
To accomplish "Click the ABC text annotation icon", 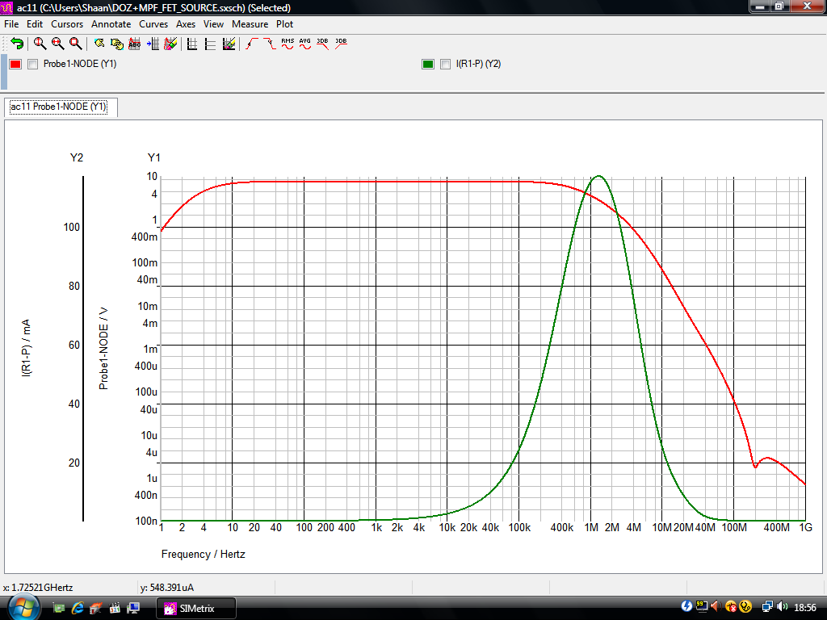I will [x=135, y=44].
